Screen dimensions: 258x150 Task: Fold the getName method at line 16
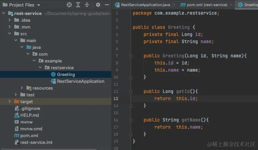(131, 120)
